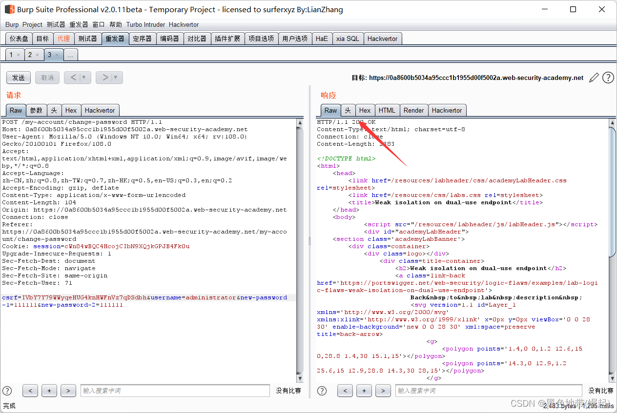Open the 帮助 menu
Screen dimensions: 617x413
[x=116, y=24]
